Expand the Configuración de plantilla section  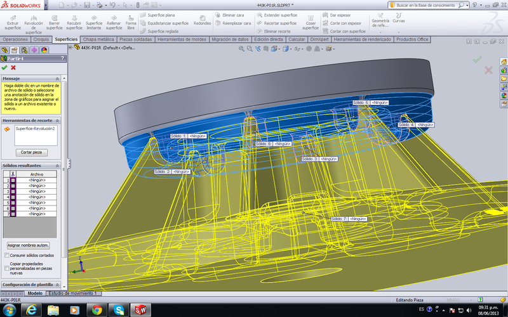pos(58,285)
